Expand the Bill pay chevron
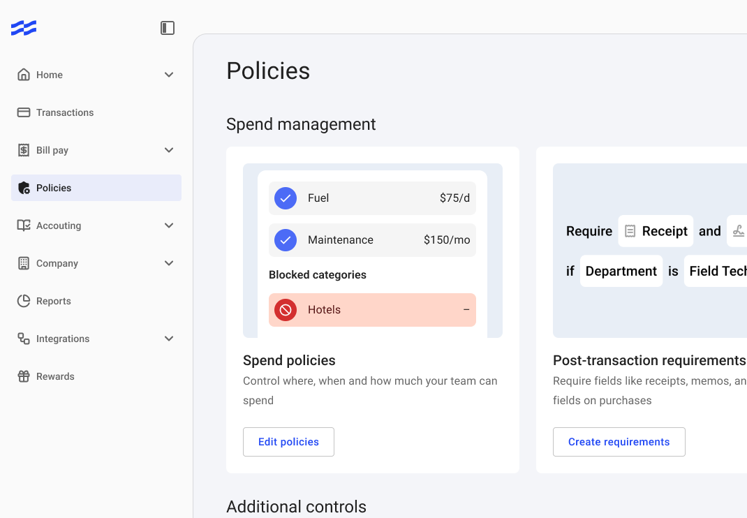Image resolution: width=747 pixels, height=518 pixels. click(169, 150)
